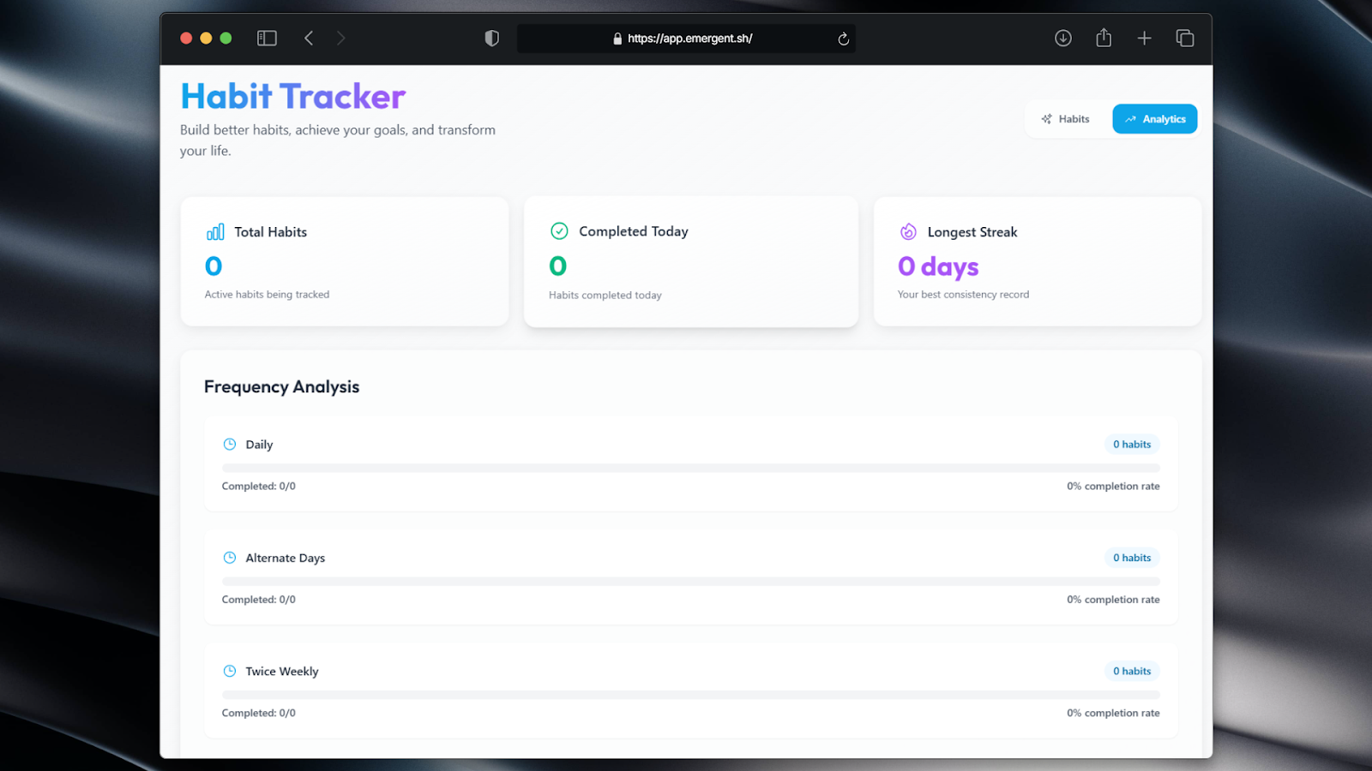
Task: Reload the page with the refresh icon
Action: tap(844, 39)
